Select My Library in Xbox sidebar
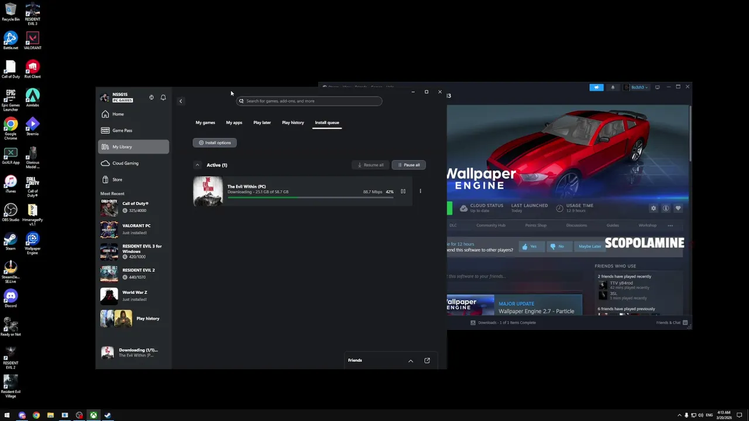Image resolution: width=749 pixels, height=421 pixels. [133, 147]
